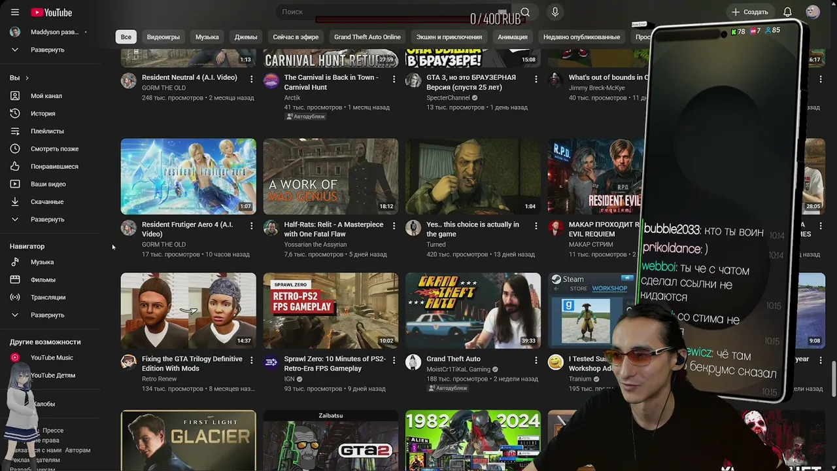
Task: Open IGN channel avatar
Action: [x=271, y=362]
